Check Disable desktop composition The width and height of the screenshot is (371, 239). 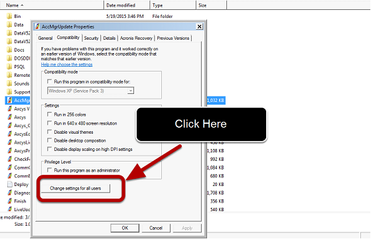(49, 140)
